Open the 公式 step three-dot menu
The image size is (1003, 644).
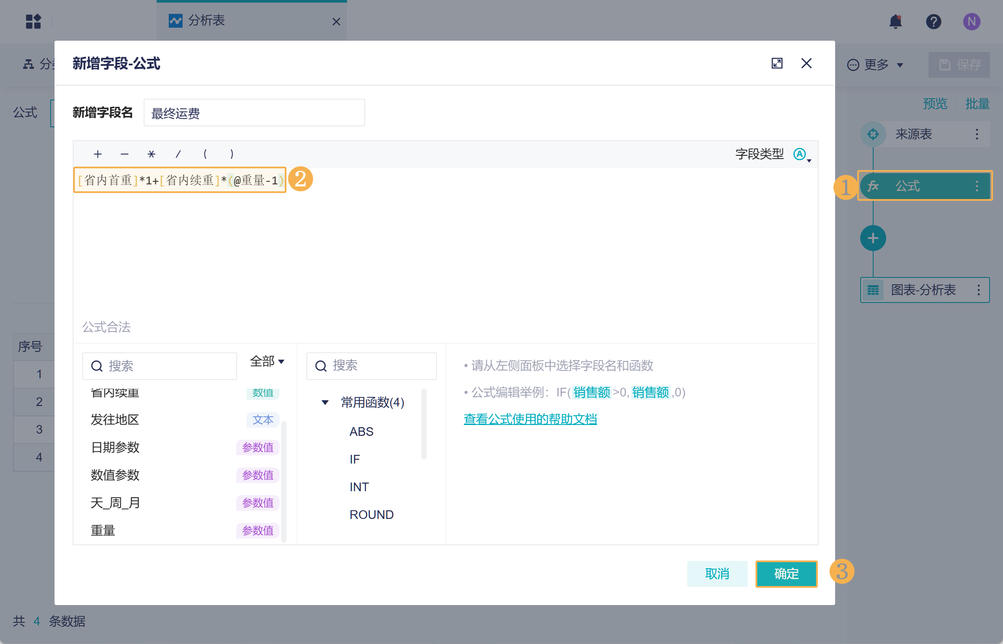click(x=977, y=187)
